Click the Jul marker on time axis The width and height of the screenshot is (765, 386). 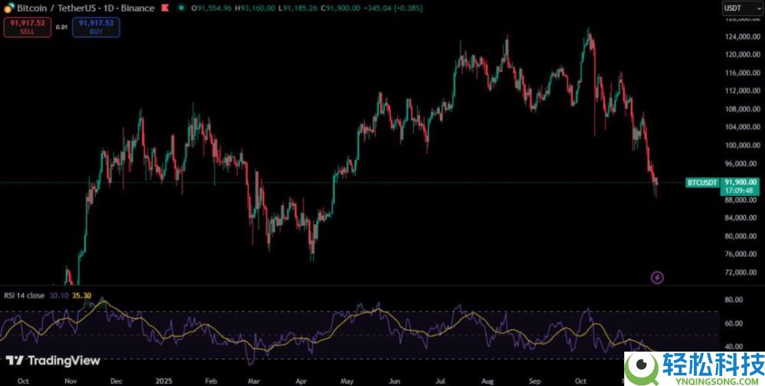coord(441,380)
